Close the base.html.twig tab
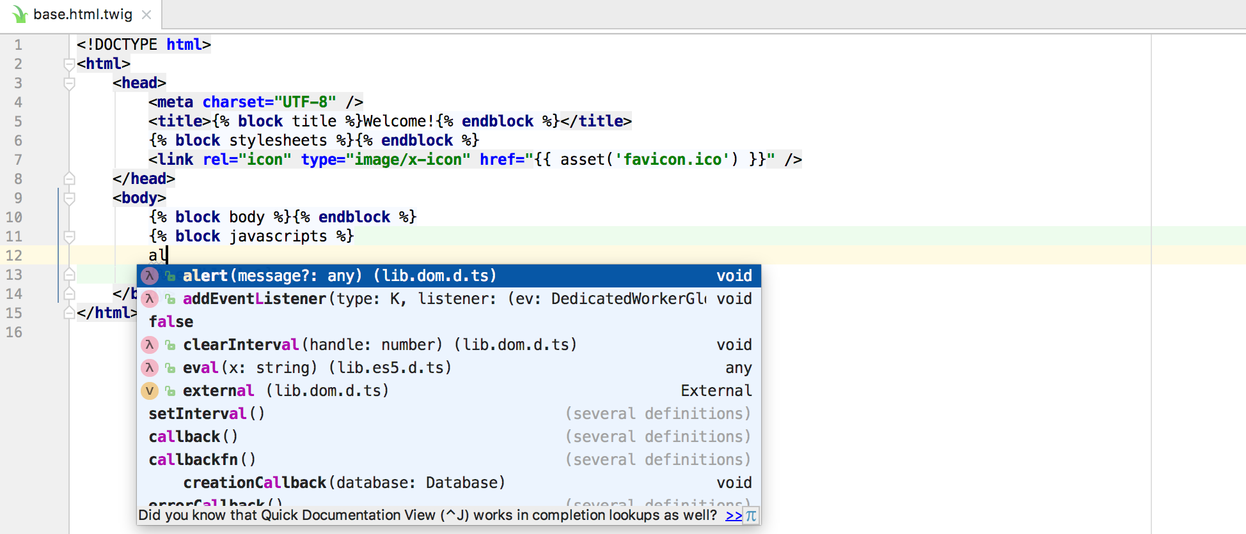 146,15
